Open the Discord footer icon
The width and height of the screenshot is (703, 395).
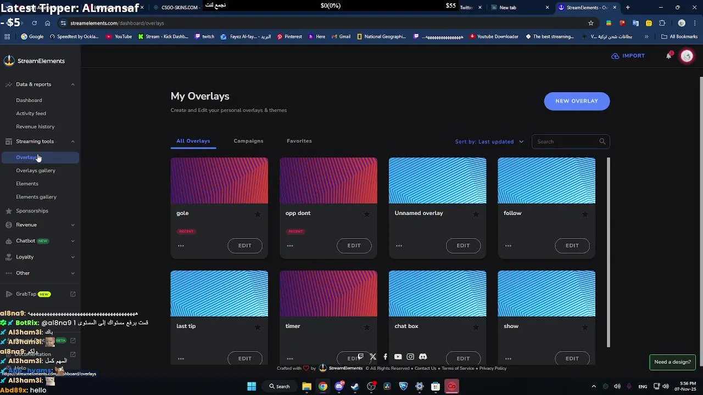[x=423, y=357]
